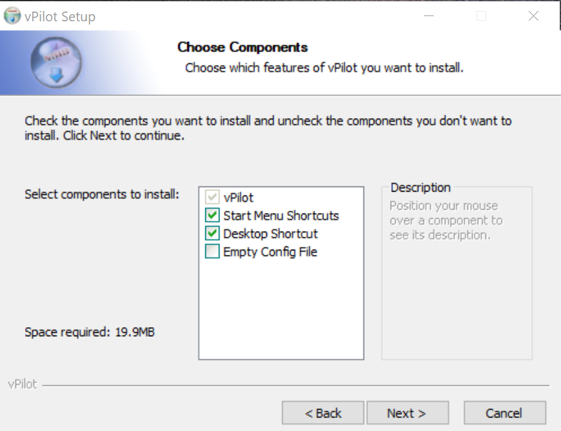The image size is (561, 431).
Task: Minimize the vPilot Setup window
Action: 429,16
